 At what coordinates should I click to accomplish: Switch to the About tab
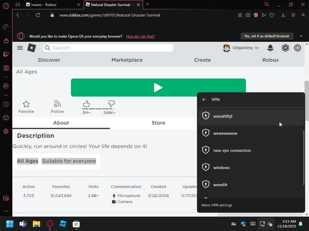[61, 123]
